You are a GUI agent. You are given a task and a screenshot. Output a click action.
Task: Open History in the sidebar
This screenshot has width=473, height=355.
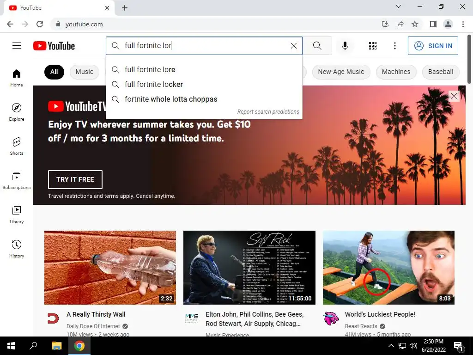click(17, 249)
